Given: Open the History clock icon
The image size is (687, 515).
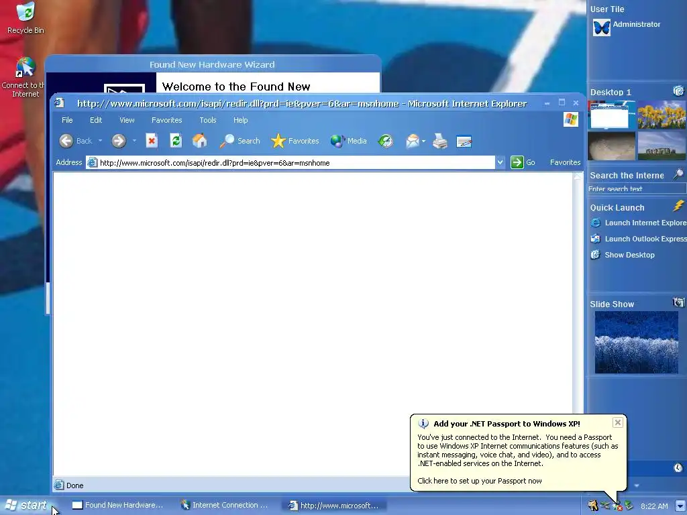Looking at the screenshot, I should (x=386, y=141).
